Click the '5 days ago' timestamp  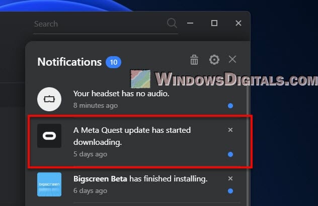[x=90, y=154]
